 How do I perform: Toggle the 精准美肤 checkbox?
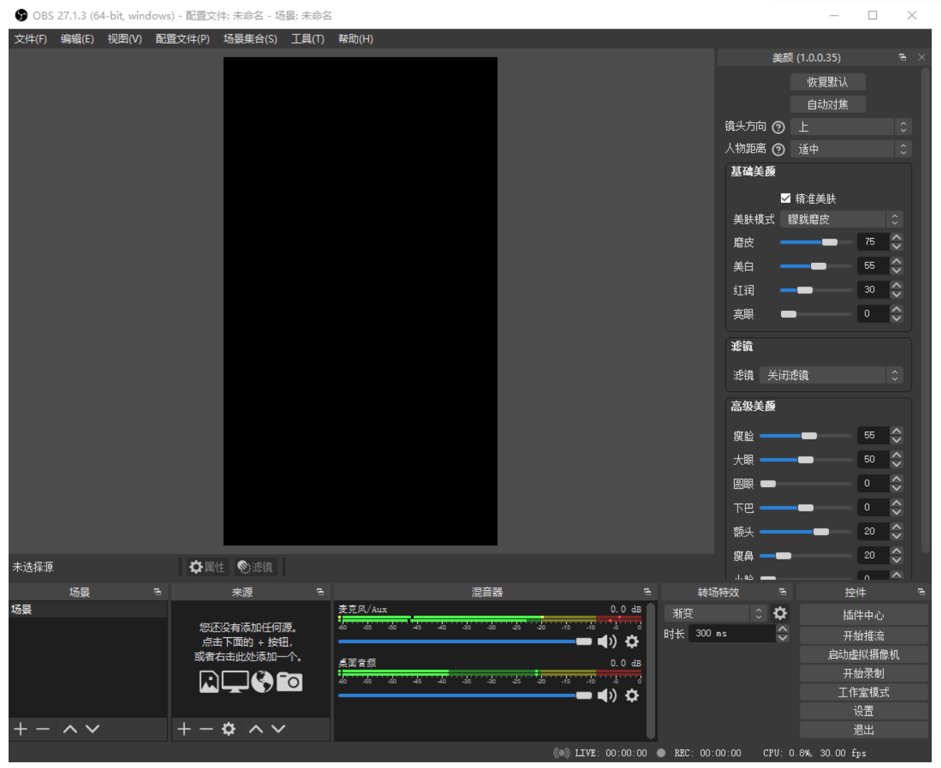coord(785,198)
